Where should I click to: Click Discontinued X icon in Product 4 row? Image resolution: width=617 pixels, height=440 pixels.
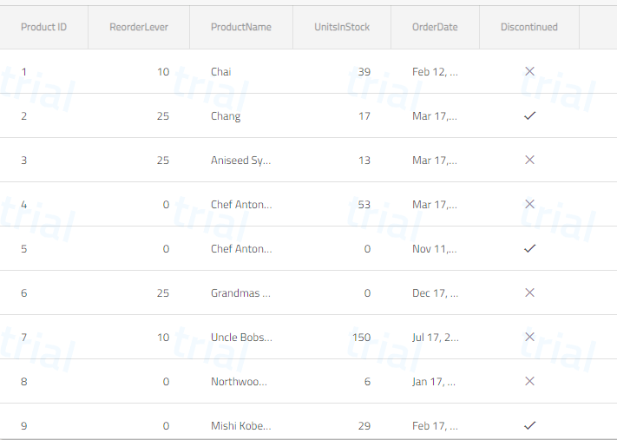point(529,204)
